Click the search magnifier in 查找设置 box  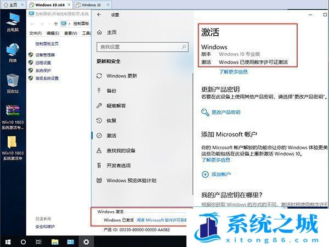point(184,47)
